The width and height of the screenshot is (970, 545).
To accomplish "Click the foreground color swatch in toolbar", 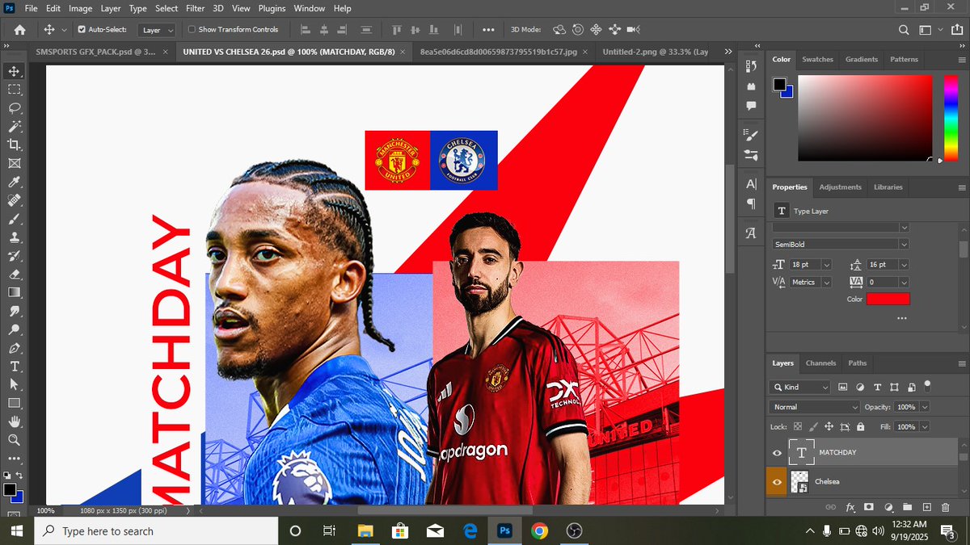I will (10, 489).
